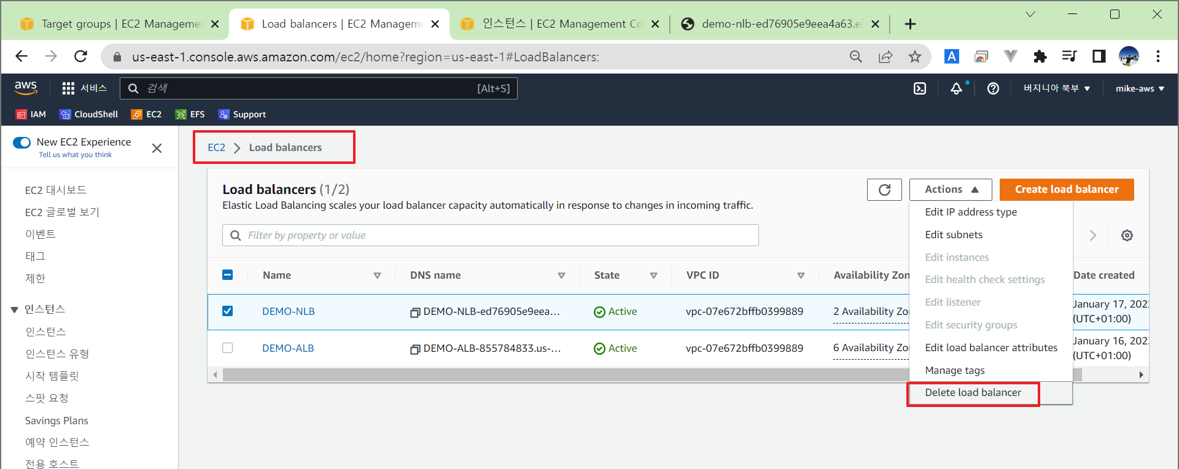The image size is (1179, 469).
Task: Open EC2 대시보드 in sidebar
Action: (56, 190)
